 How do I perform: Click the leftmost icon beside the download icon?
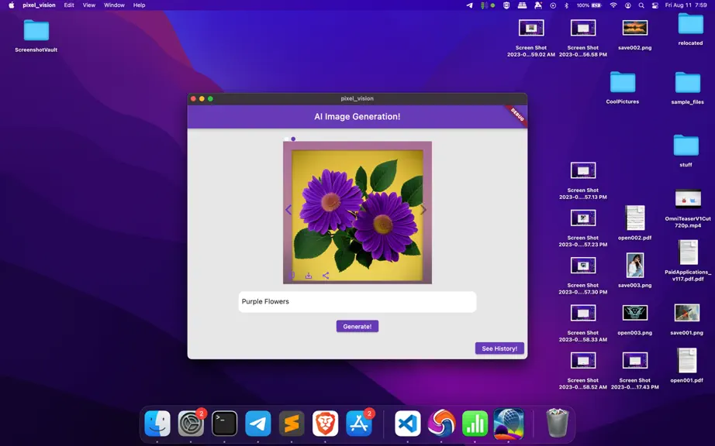click(292, 276)
